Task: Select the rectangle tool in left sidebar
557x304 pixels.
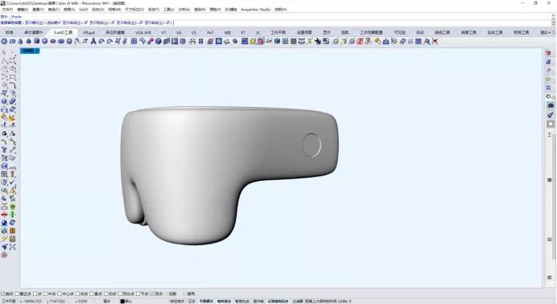Action: pos(12,77)
